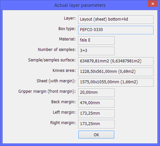
Task: Focus the Gripper margin field 20,00mm
Action: 96,93
